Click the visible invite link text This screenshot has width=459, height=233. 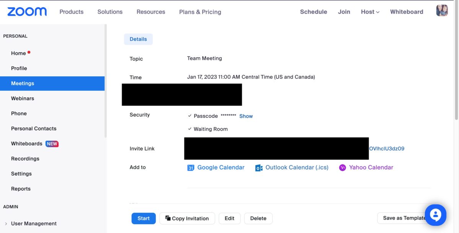click(387, 149)
